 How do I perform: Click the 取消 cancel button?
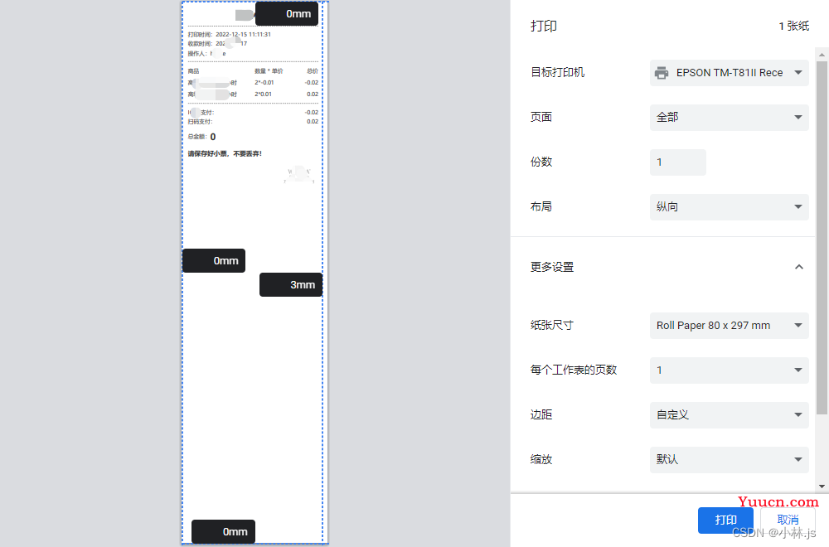tap(788, 520)
